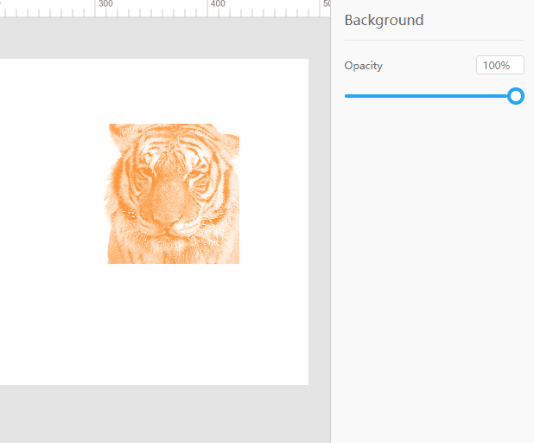Click the 300 mark on the horizontal ruler
534x443 pixels.
click(x=105, y=4)
